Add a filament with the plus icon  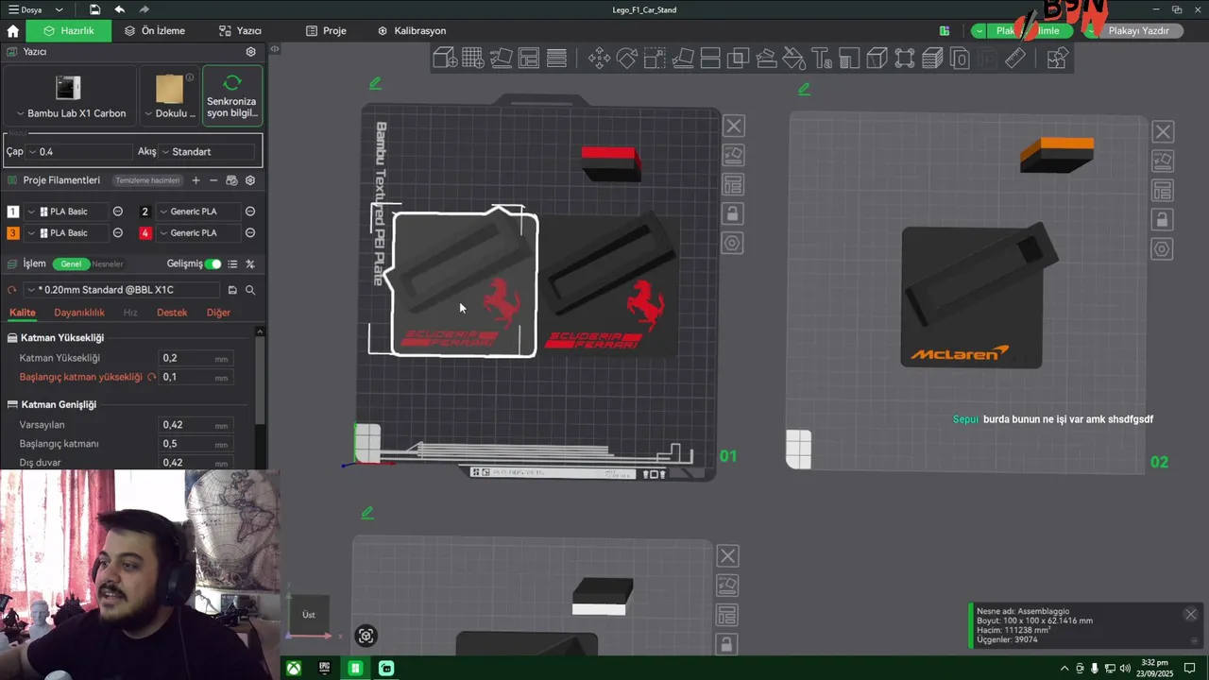tap(196, 180)
